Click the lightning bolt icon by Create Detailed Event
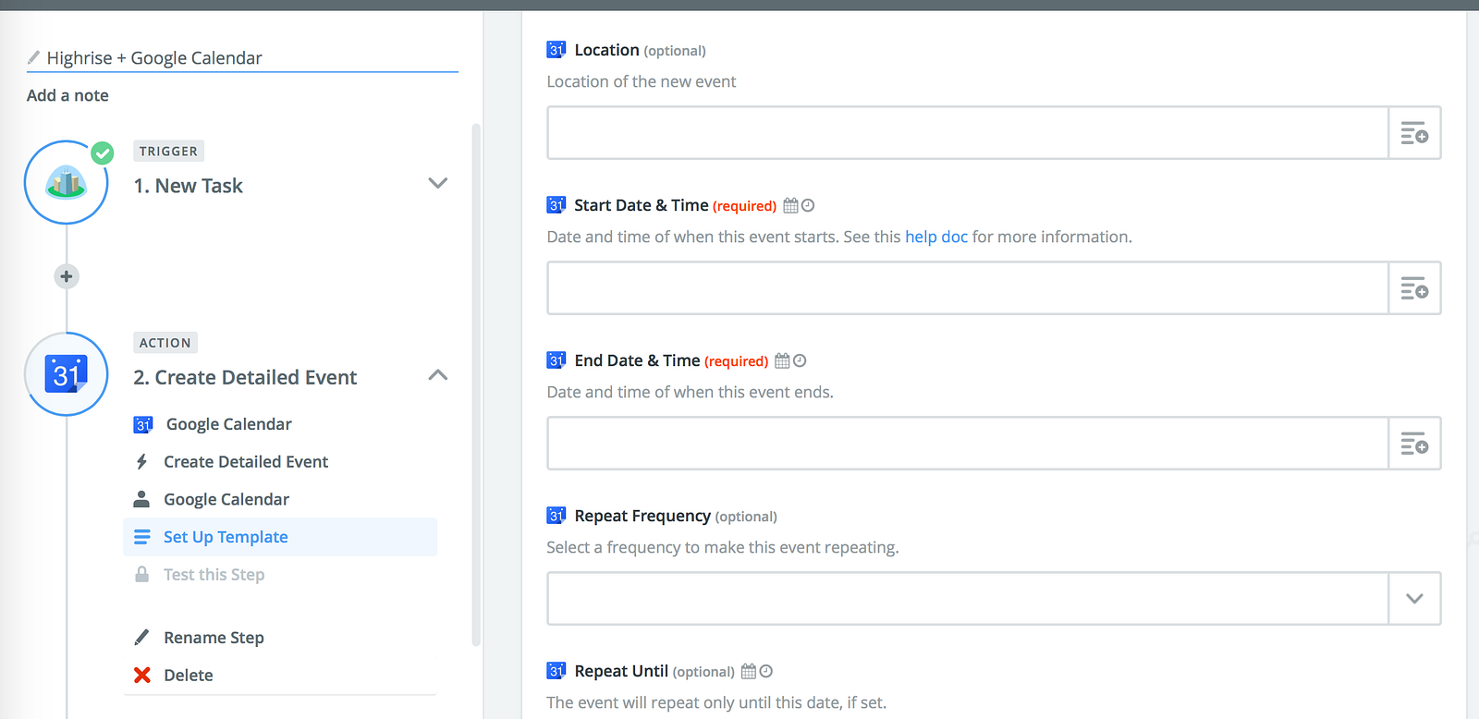 coord(141,461)
